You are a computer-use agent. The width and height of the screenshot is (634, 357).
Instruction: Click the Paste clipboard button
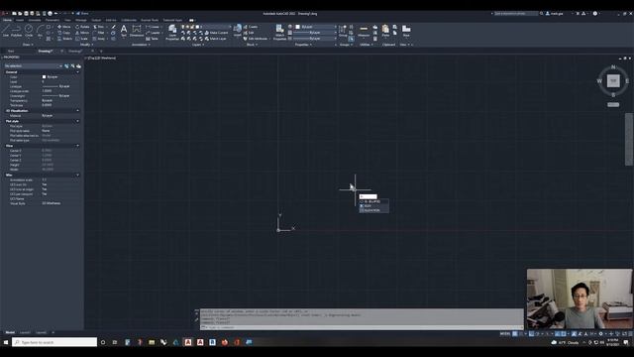[385, 31]
